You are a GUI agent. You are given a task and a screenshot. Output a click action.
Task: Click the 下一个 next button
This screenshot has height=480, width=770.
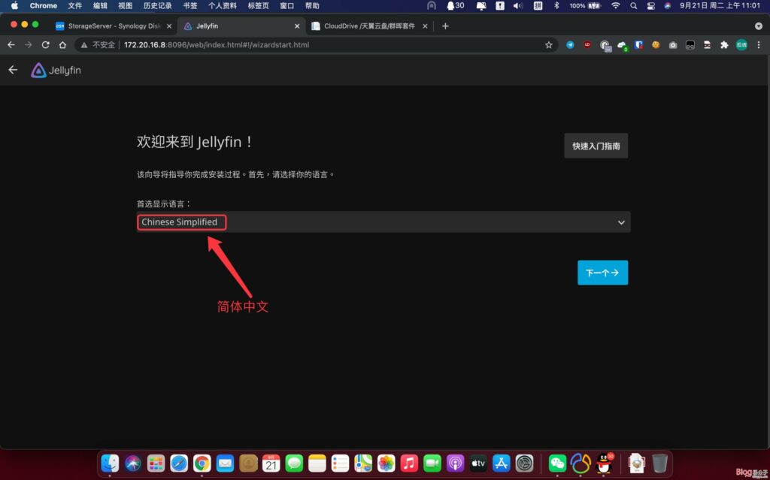[602, 273]
